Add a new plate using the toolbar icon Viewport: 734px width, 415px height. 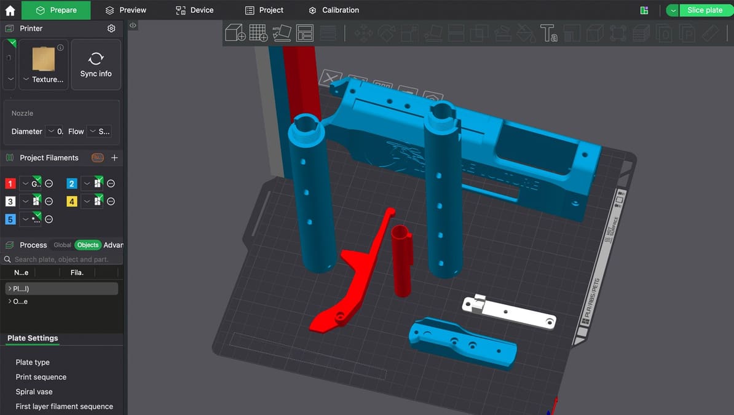[257, 33]
